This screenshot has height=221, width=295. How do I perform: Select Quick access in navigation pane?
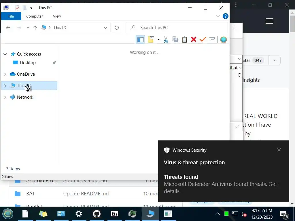point(29,54)
